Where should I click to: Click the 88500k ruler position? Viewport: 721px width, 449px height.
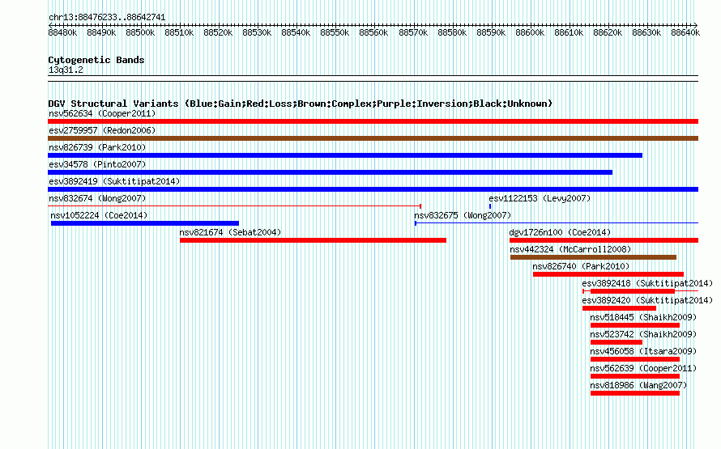140,32
